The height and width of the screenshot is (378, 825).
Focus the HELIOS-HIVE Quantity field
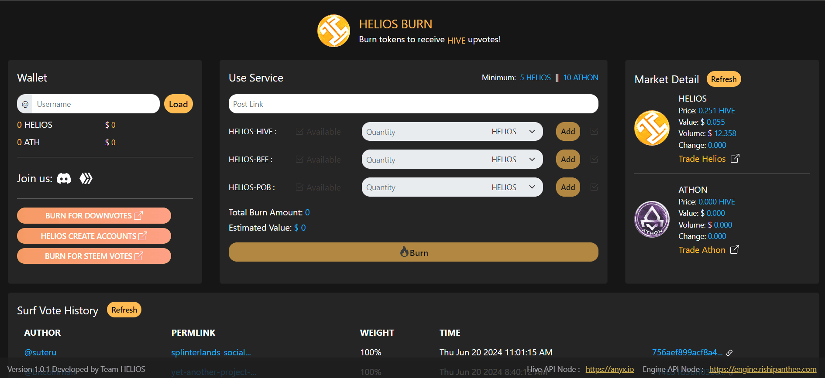424,132
